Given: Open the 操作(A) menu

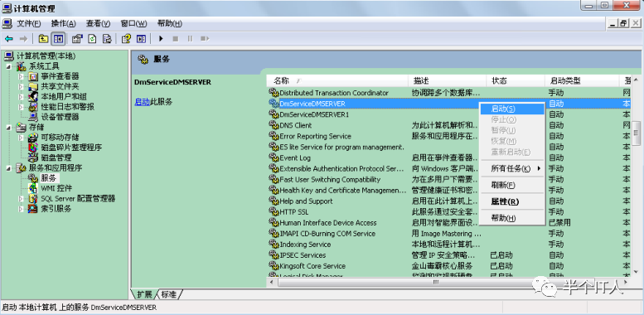Looking at the screenshot, I should (64, 23).
